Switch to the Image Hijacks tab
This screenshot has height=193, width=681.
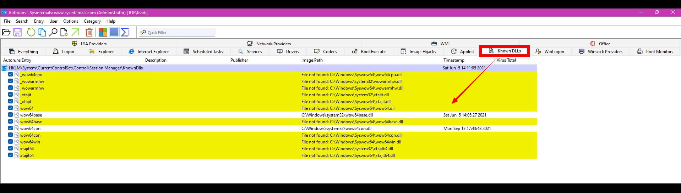click(418, 51)
